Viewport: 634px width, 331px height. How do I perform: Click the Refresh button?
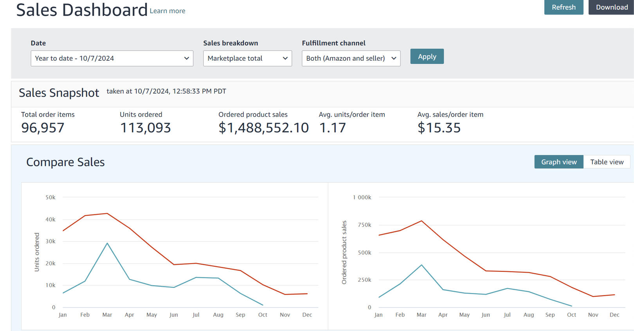click(563, 7)
